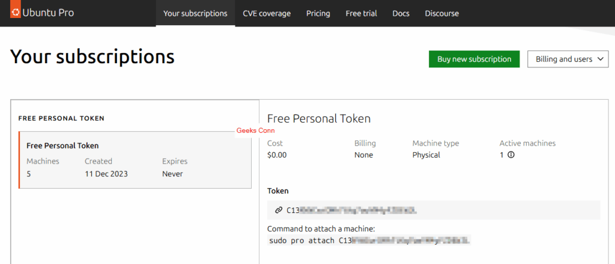Select the Free Personal Token subscription card
Screen dimensions: 615x264
[135, 160]
